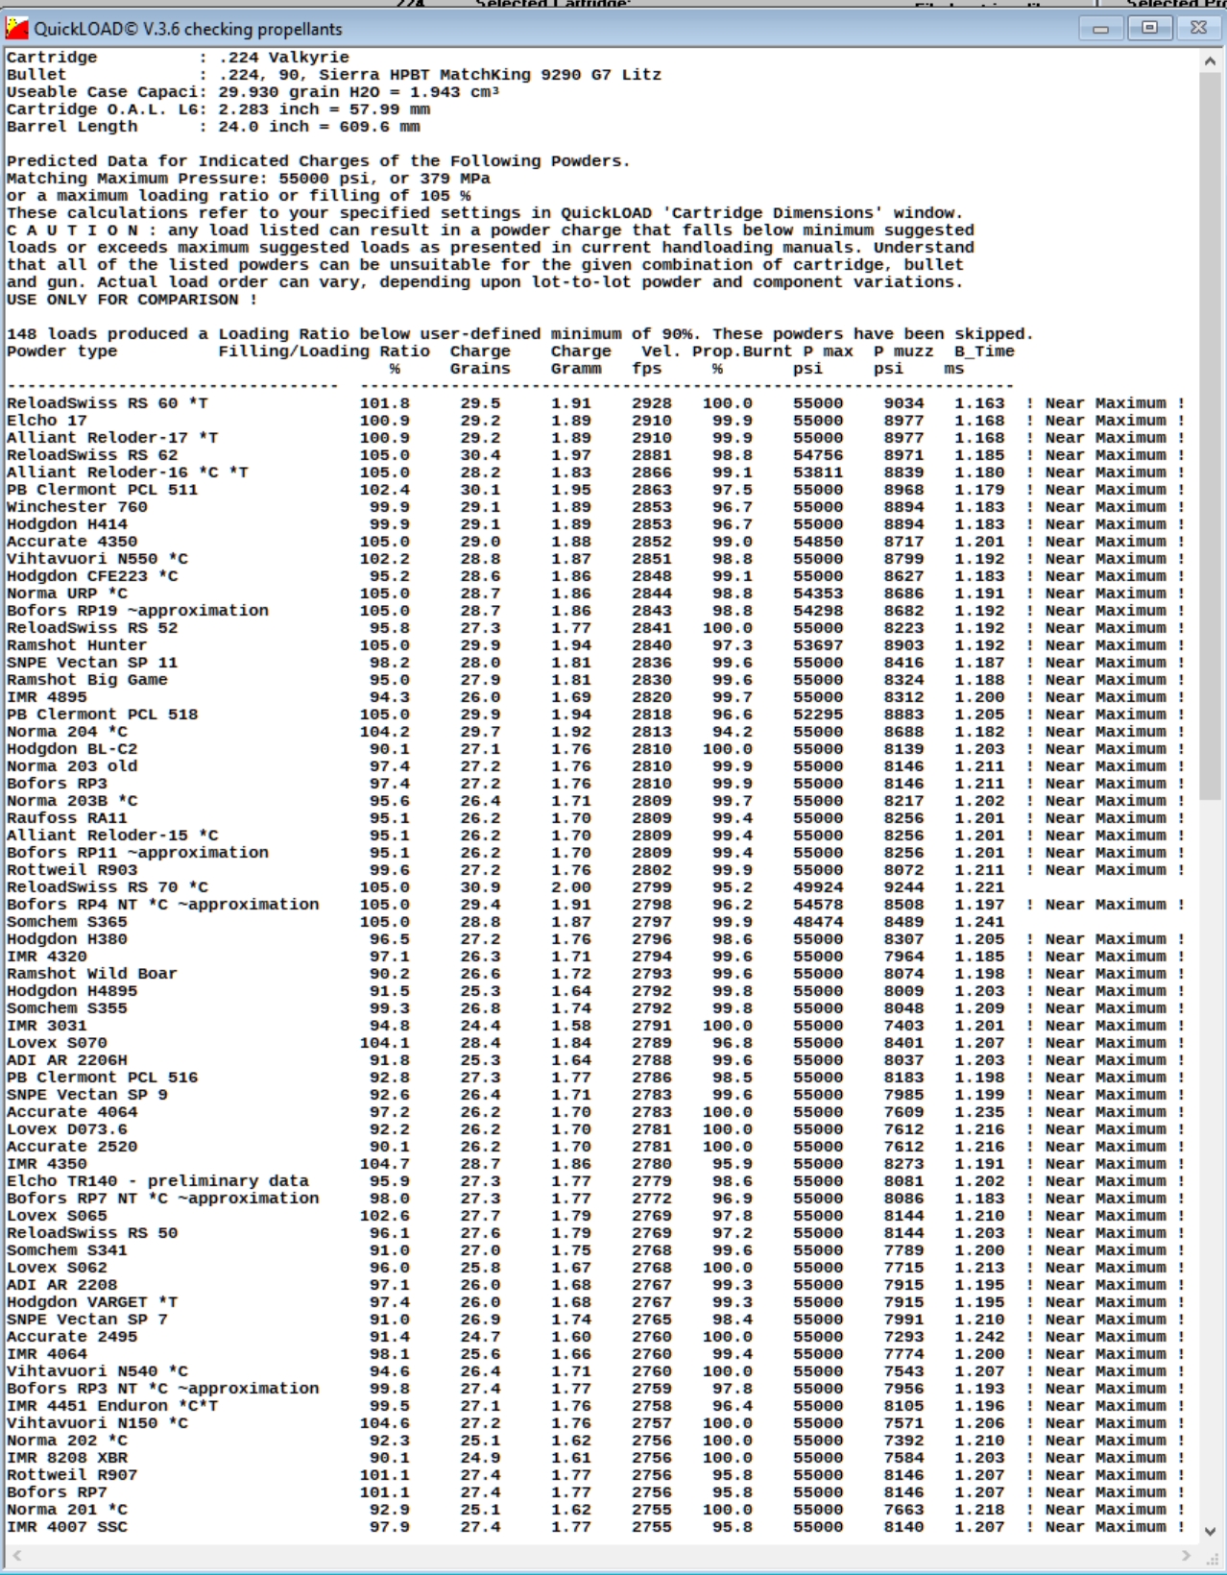Close the QuickLOAD checking propellants window

pyautogui.click(x=1198, y=29)
